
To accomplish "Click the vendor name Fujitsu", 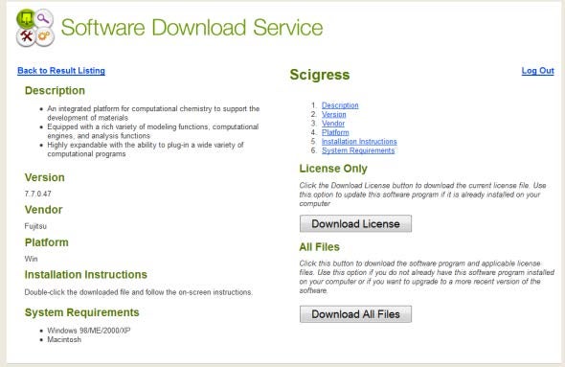I will click(35, 226).
